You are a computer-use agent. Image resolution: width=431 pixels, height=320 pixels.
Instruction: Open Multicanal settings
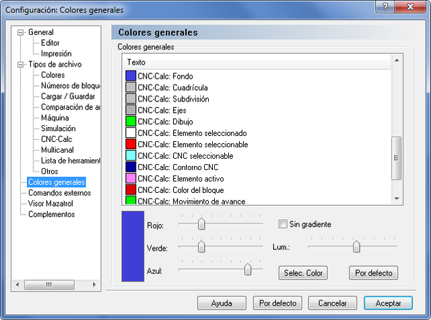click(x=57, y=150)
